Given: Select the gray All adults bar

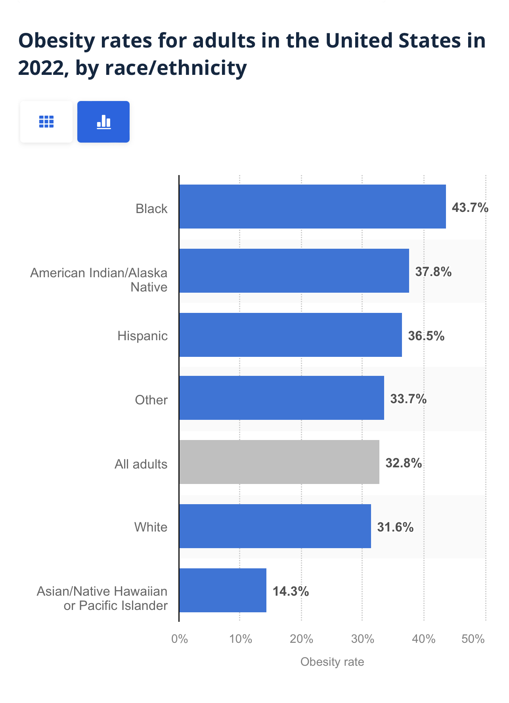Looking at the screenshot, I should click(279, 462).
